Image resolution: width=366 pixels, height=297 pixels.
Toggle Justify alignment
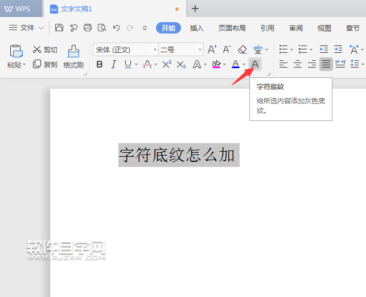326,64
